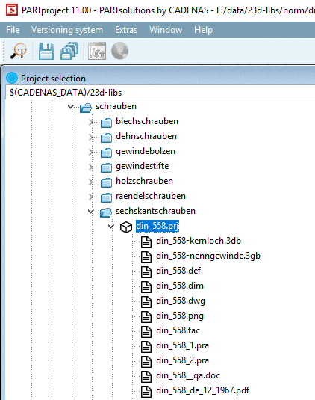Click the greyed refresh project toolbar icon
This screenshot has width=315, height=400.
coord(97,51)
